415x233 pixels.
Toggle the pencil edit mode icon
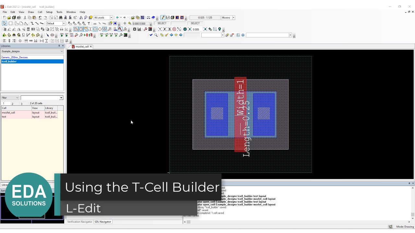(163, 17)
